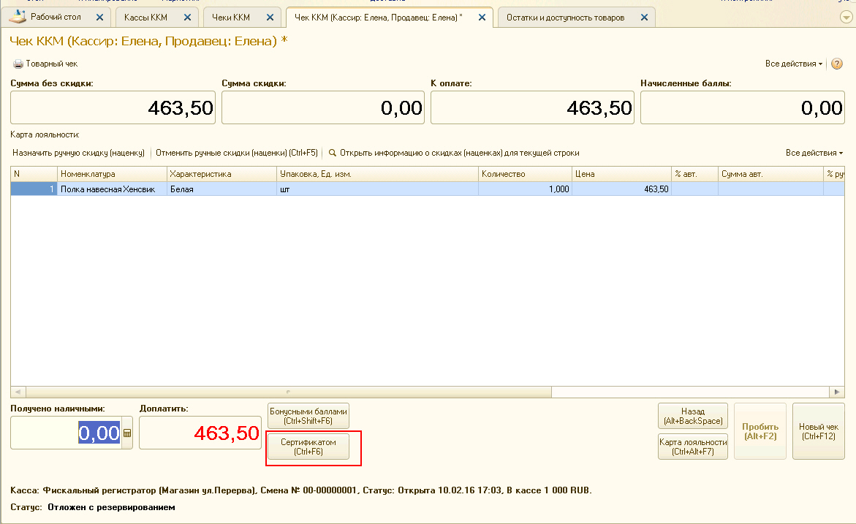Viewport: 856px width, 524px height.
Task: Start a Новый чек (Ctrl+F12)
Action: pos(818,431)
